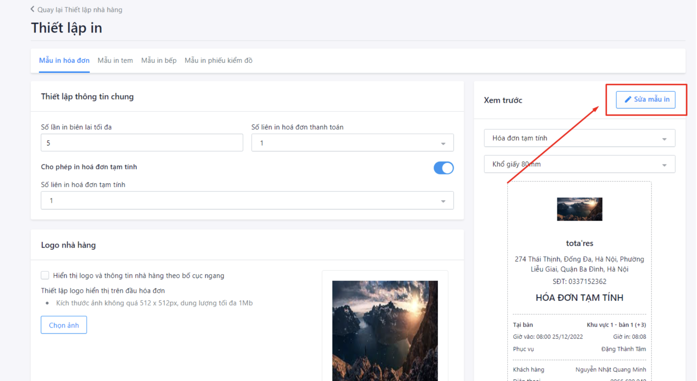This screenshot has width=697, height=381.
Task: Click the Khu vực 1 - bàn 1 (+3) value
Action: pyautogui.click(x=616, y=325)
